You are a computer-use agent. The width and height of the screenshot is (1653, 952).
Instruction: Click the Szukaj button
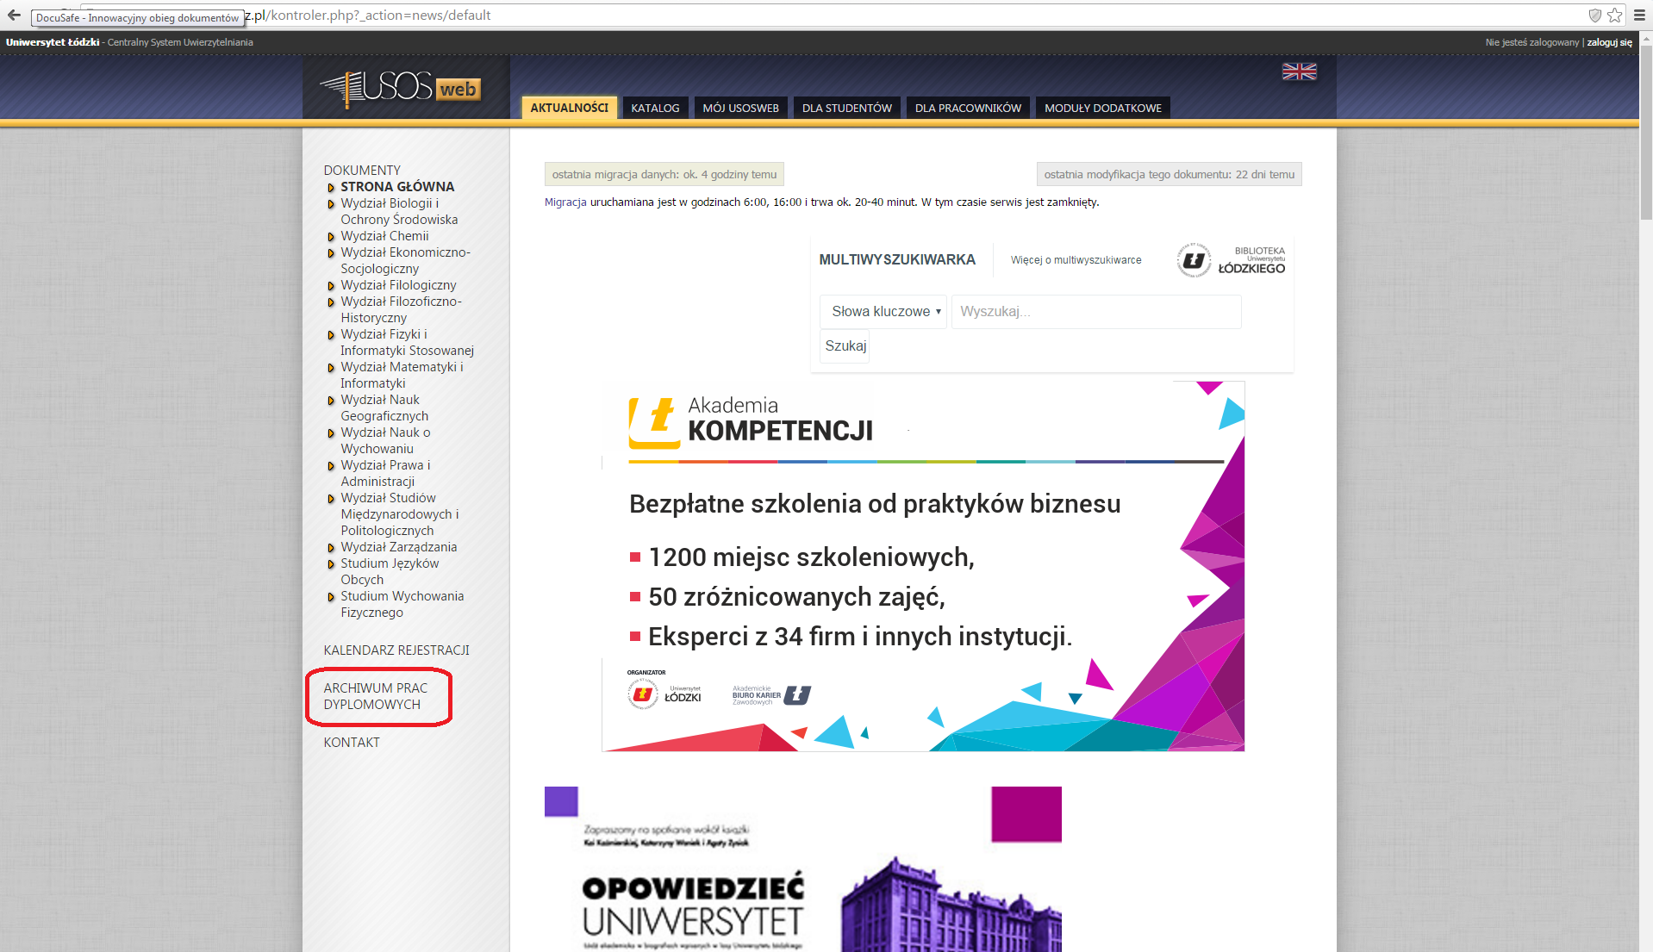(x=845, y=346)
